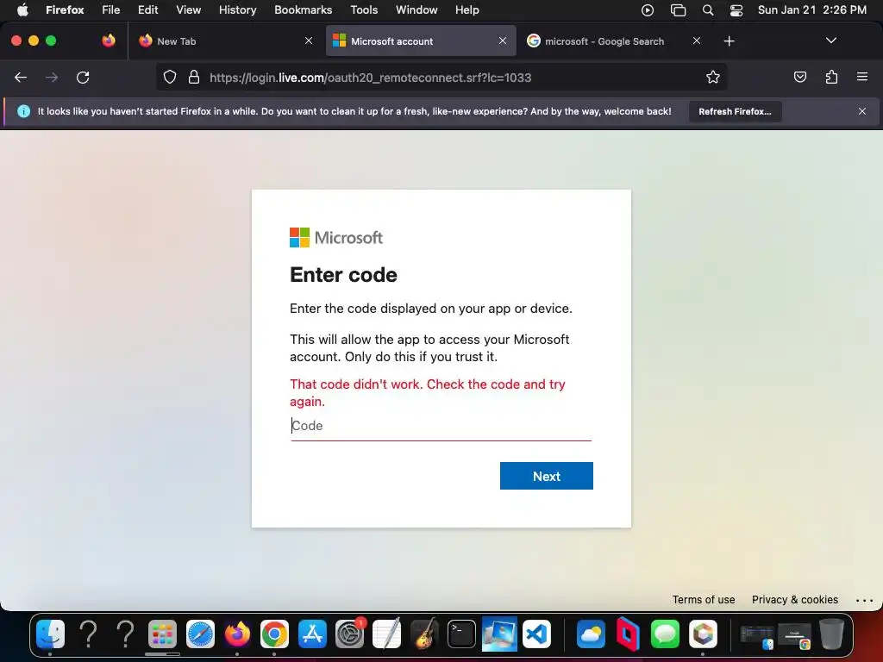
Task: Open Launchpad from the Dock
Action: click(x=162, y=634)
